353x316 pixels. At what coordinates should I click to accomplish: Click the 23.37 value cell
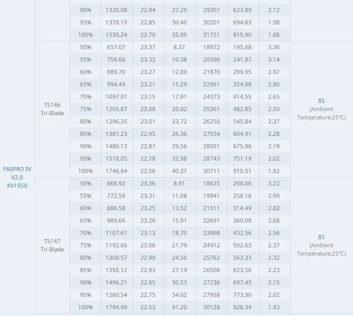[148, 47]
